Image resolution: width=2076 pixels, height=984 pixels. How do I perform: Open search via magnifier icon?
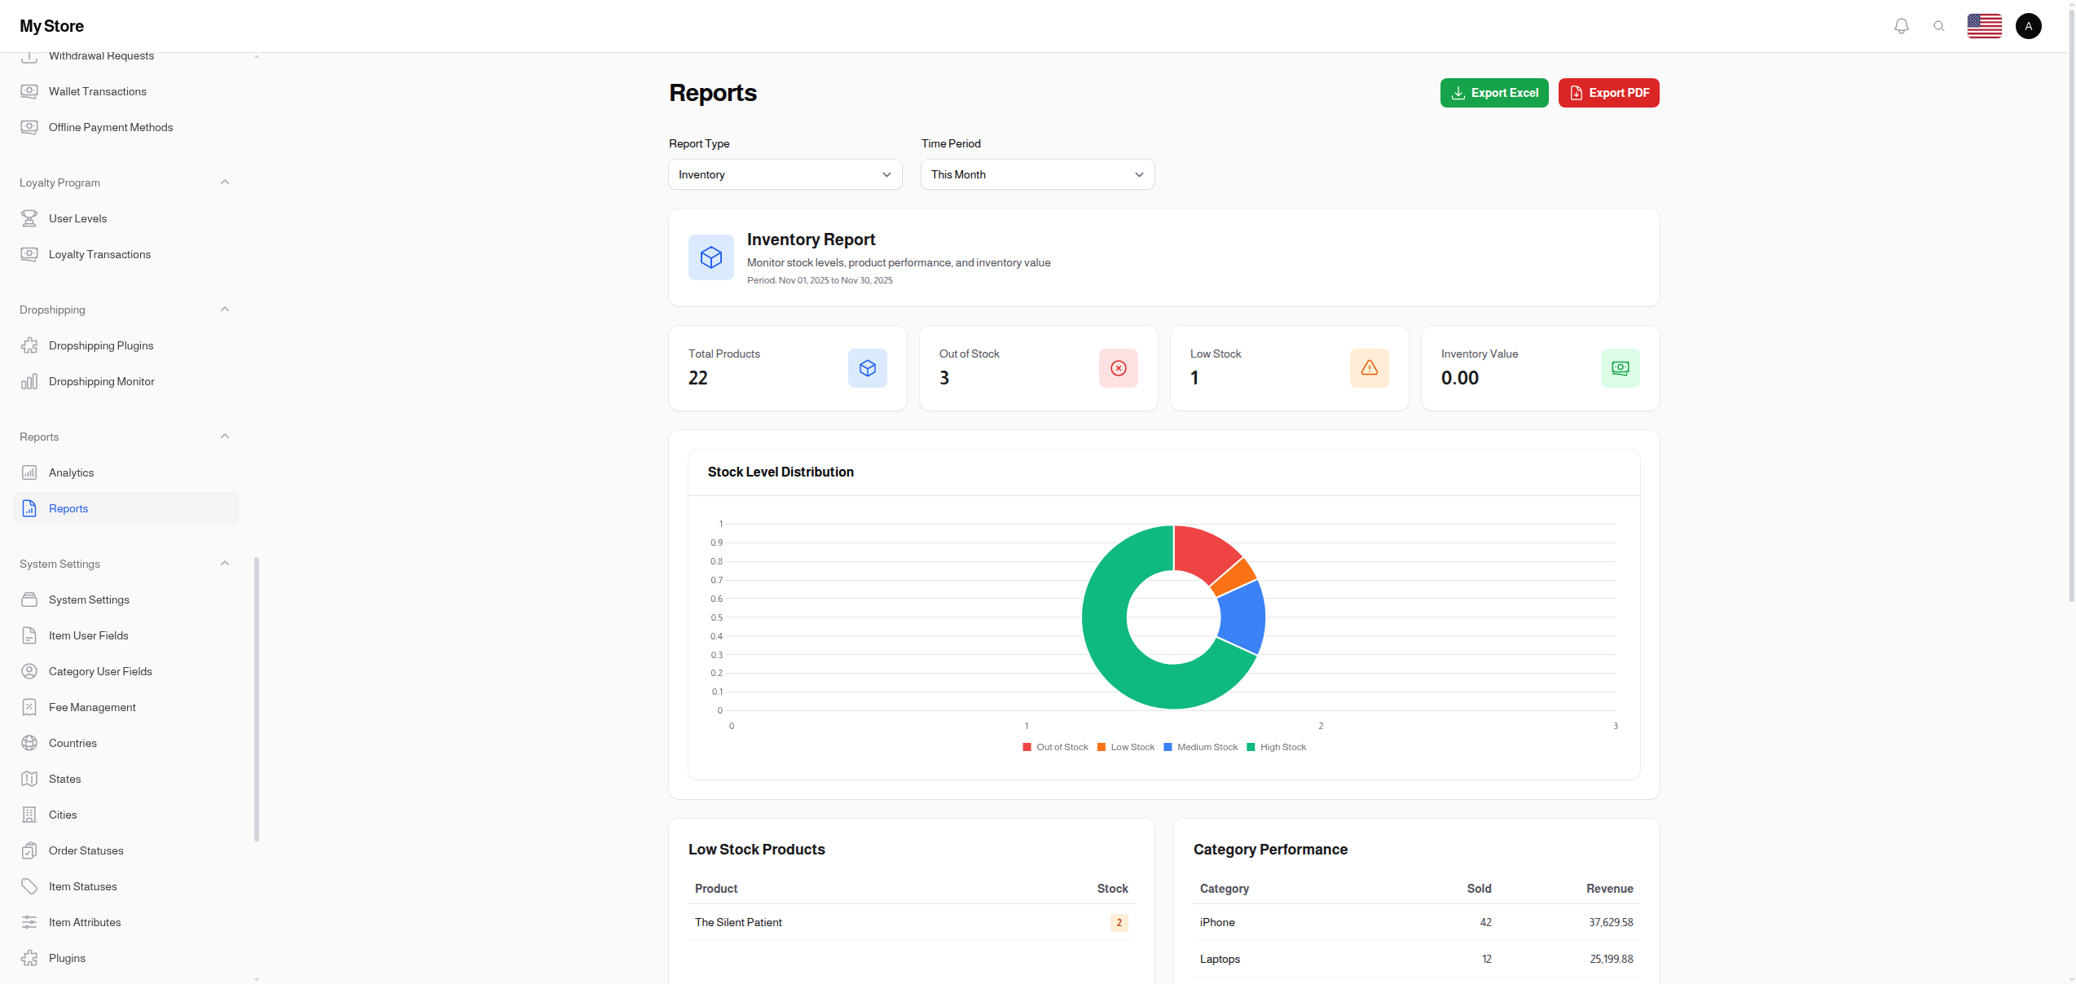pyautogui.click(x=1938, y=26)
